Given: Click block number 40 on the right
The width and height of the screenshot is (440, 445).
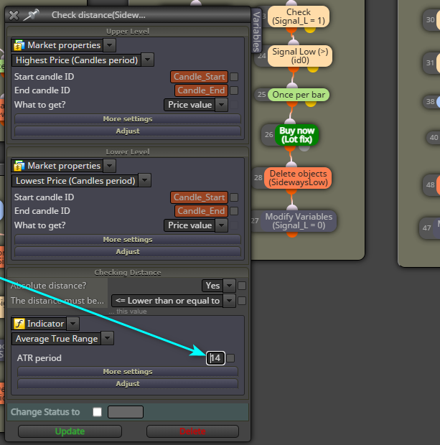Looking at the screenshot, I should click(434, 137).
